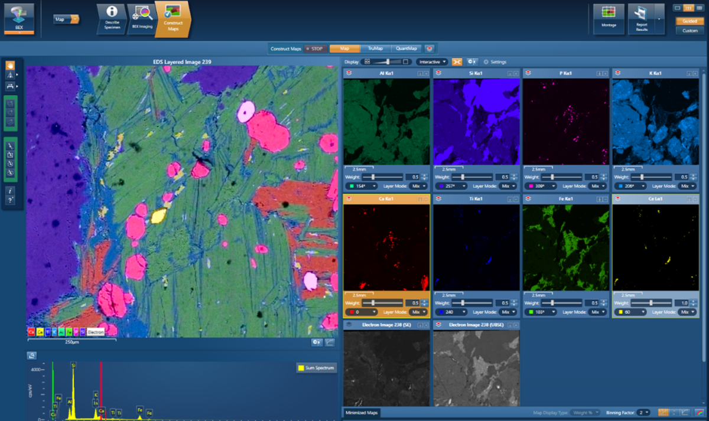This screenshot has width=709, height=421.
Task: Click the info tool in left toolbar
Action: (10, 191)
